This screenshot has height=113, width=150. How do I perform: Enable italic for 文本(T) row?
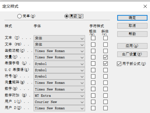click(105, 38)
